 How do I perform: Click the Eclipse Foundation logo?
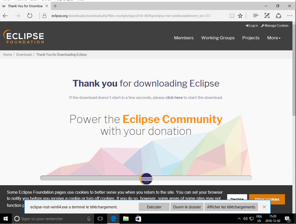[24, 37]
